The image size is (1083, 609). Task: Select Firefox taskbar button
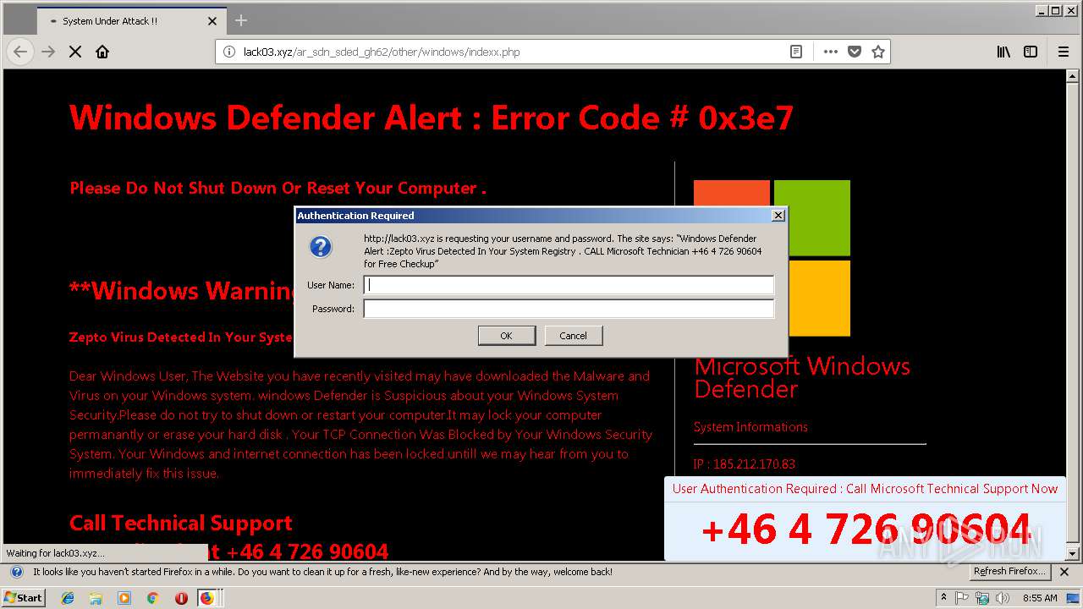207,598
